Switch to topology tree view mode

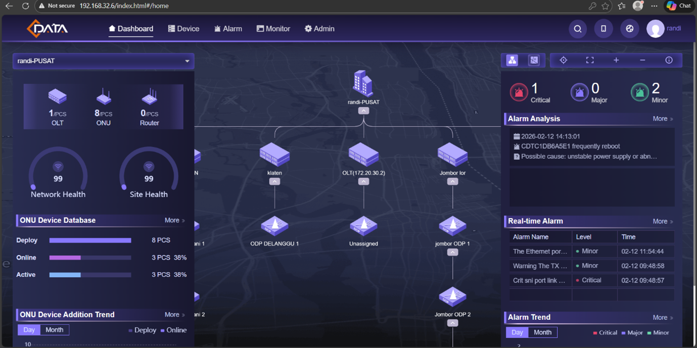(512, 61)
